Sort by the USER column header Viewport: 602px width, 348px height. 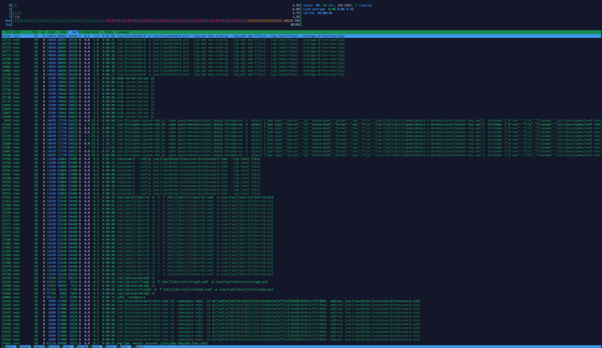click(16, 32)
